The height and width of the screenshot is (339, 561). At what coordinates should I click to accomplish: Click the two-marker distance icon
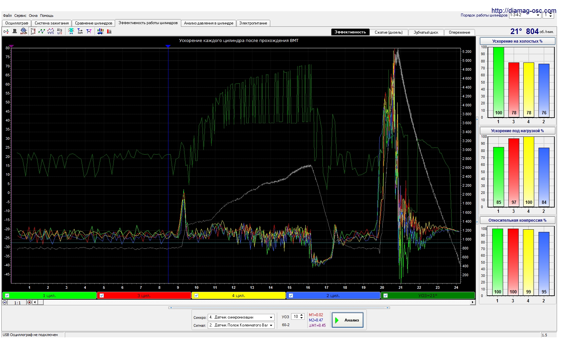pos(89,31)
